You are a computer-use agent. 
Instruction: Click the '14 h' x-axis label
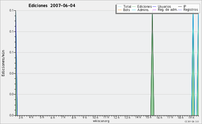coord(138,117)
